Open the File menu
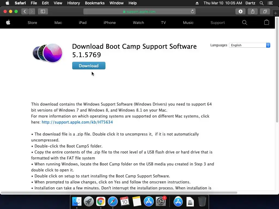 [x=34, y=3]
